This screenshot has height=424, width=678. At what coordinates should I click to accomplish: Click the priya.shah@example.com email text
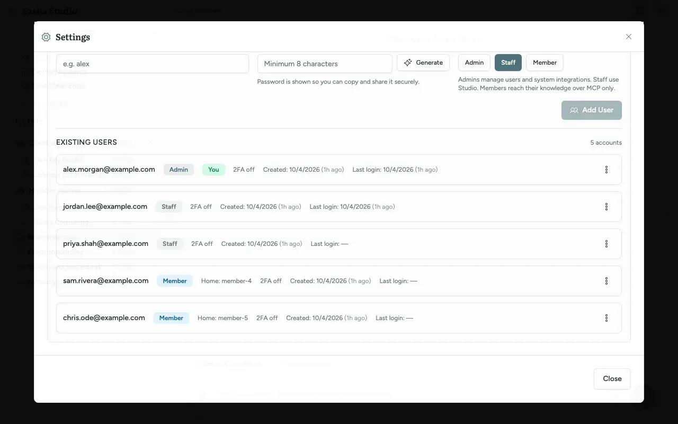pos(105,244)
